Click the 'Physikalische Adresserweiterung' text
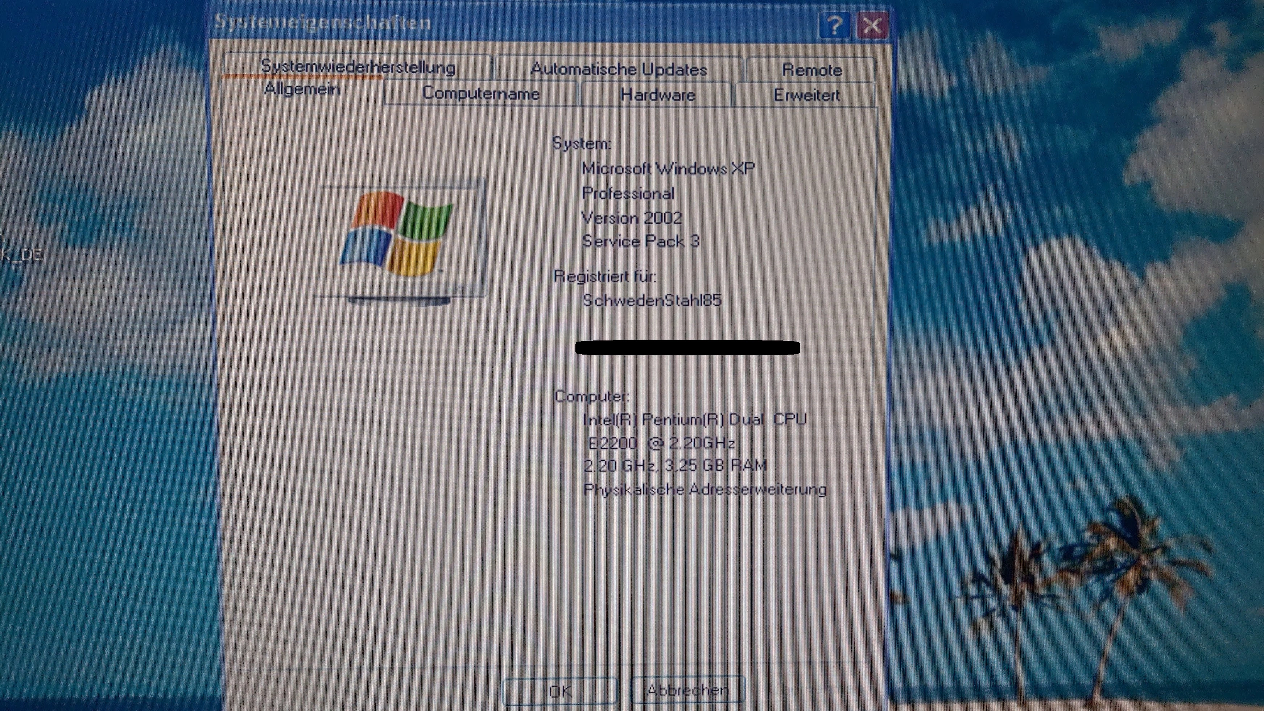 click(x=705, y=490)
